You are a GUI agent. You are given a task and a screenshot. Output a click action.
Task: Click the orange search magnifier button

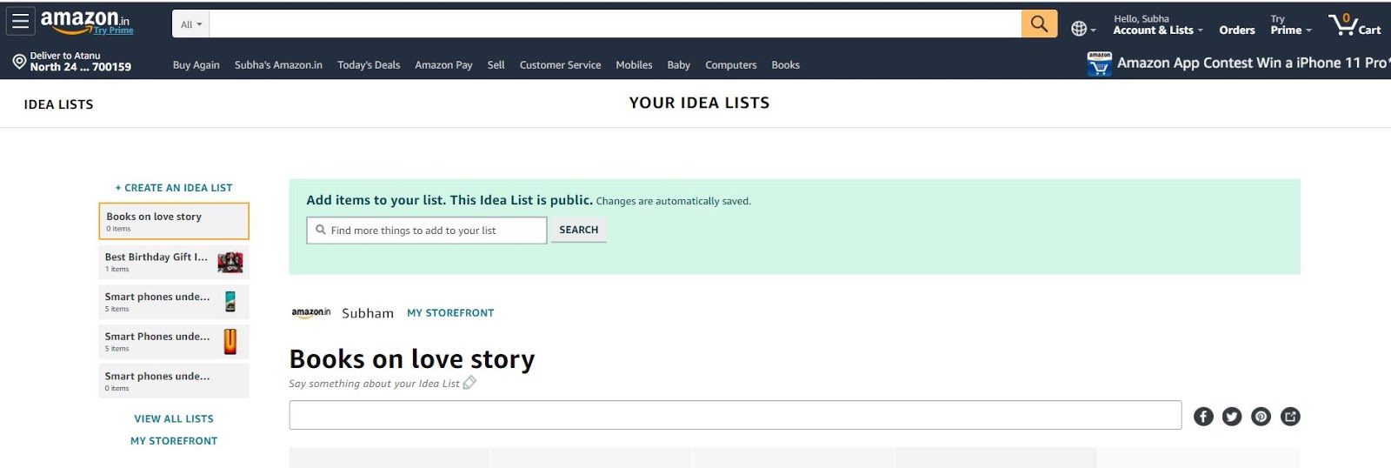click(1039, 23)
